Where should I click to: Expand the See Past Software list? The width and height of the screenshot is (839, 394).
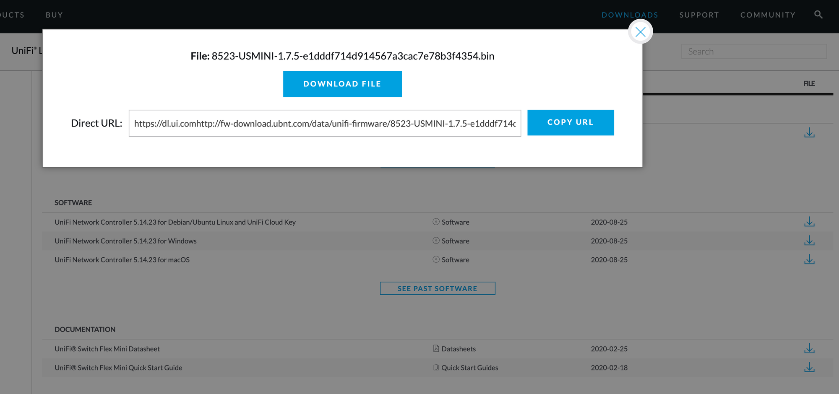[x=437, y=288]
